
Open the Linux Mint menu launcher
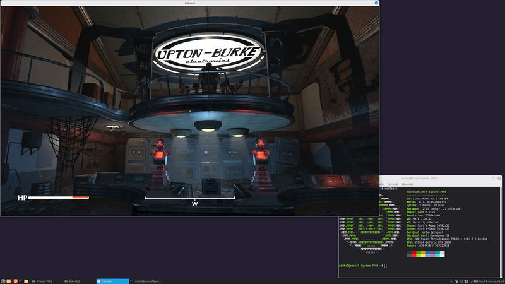click(3, 281)
